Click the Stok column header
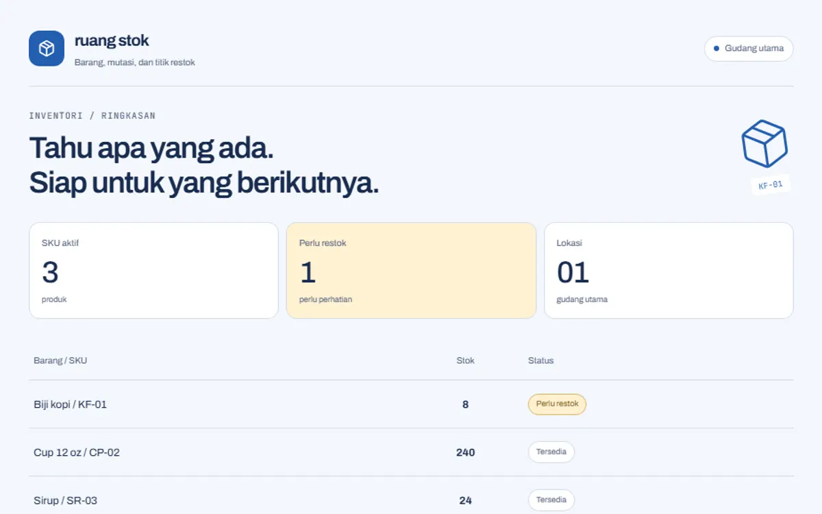822x514 pixels. 465,360
